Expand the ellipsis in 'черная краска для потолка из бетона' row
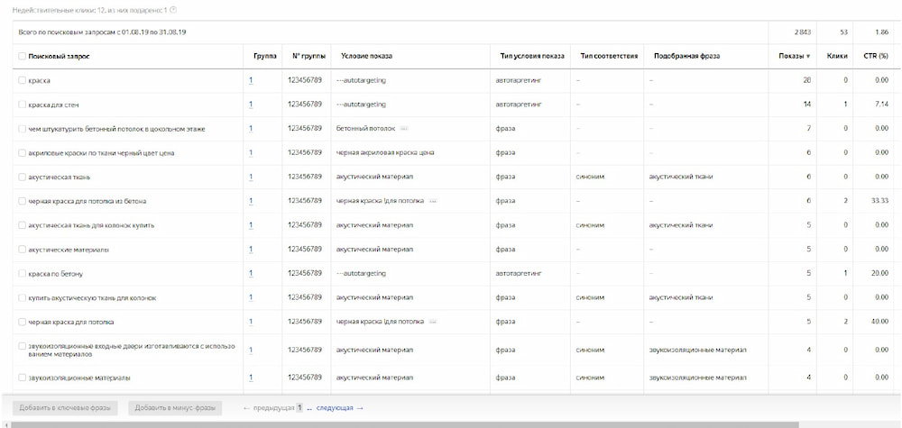This screenshot has height=428, width=902. coord(433,201)
